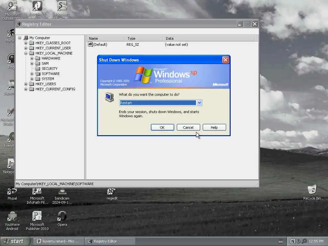This screenshot has width=328, height=246.
Task: Collapse the My Computer tree node
Action: pyautogui.click(x=20, y=38)
